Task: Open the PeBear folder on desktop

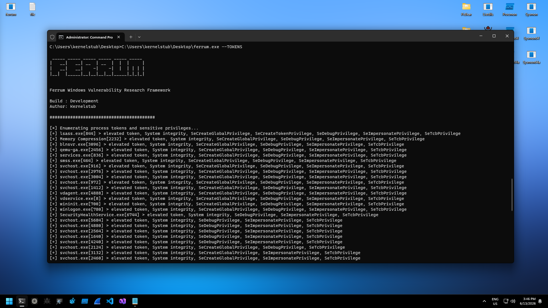Action: tap(466, 9)
